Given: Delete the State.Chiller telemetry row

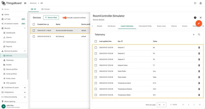Looking at the screenshot, I should click(x=199, y=71).
